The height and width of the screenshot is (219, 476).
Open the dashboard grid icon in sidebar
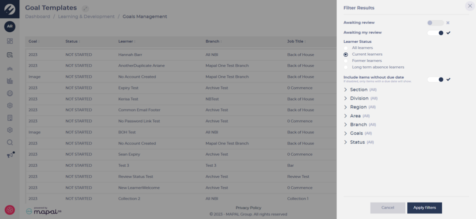pyautogui.click(x=10, y=41)
